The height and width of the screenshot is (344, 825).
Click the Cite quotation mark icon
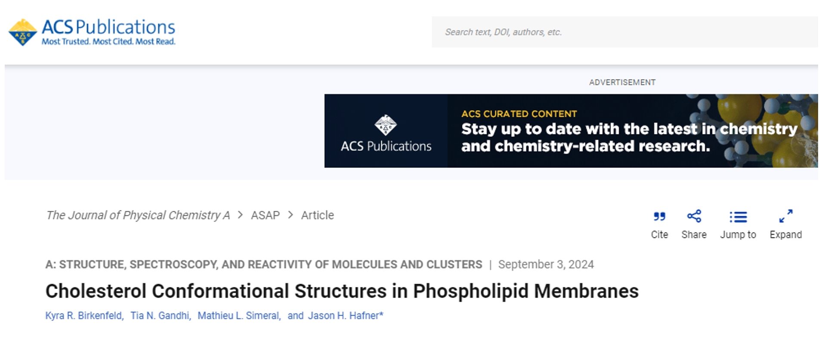pos(659,216)
